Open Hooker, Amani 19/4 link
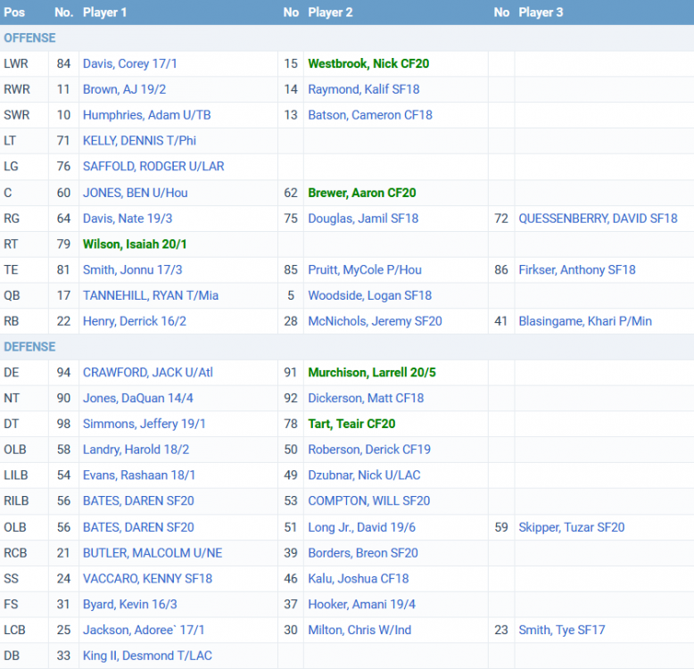Screen dimensions: 694x669 point(361,605)
